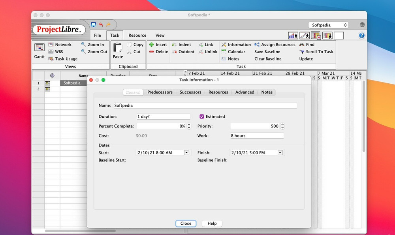Switch to the Predecessors tab

(x=160, y=92)
